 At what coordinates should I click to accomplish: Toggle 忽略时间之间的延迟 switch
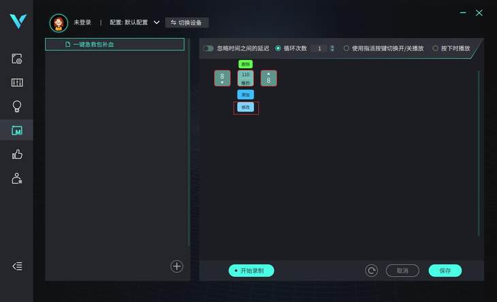[208, 48]
